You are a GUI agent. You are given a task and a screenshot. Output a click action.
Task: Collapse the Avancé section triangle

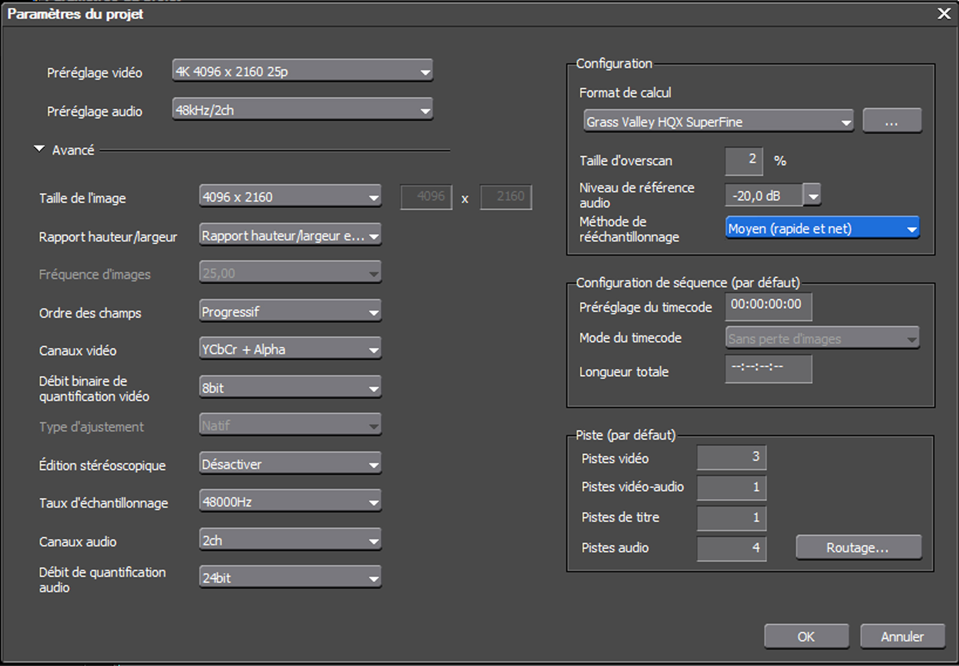pos(39,149)
